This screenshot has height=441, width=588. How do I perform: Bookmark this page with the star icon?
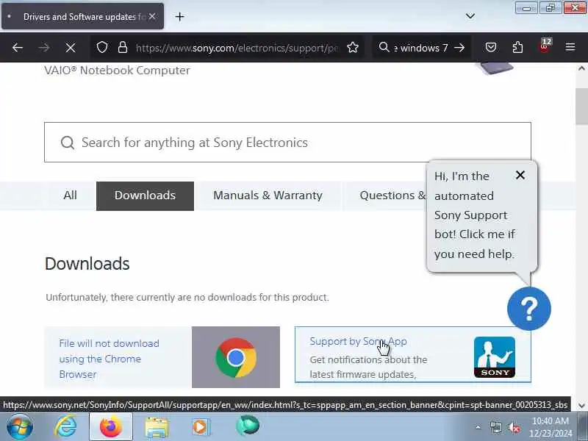tap(353, 48)
